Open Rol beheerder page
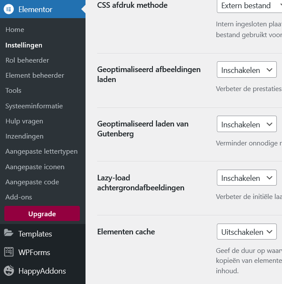 27,60
